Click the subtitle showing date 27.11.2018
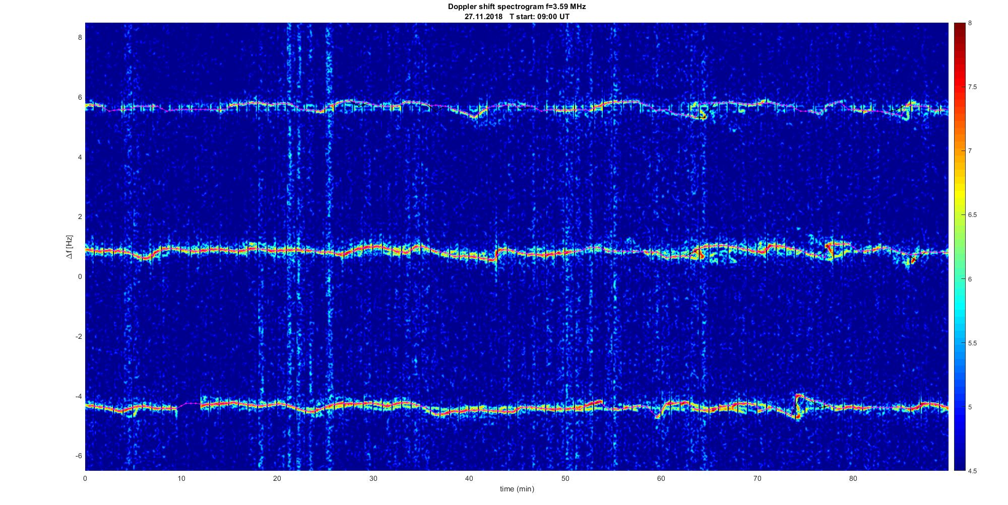Image resolution: width=1008 pixels, height=505 pixels. tap(517, 16)
